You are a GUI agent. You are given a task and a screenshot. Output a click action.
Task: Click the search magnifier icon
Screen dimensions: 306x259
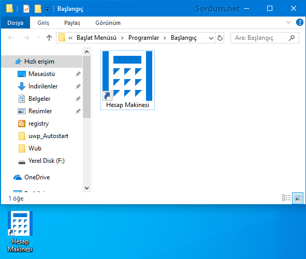(292, 38)
